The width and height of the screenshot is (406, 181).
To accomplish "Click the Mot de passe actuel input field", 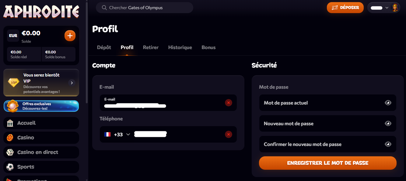I will point(320,103).
